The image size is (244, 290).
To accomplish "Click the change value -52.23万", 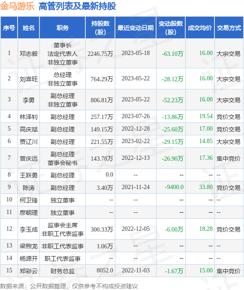I will click(x=172, y=100).
